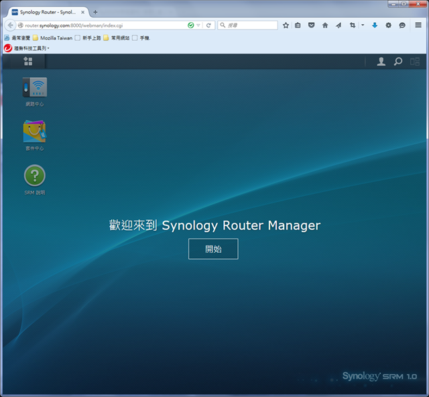
Task: Save the page to Pocket icon
Action: click(311, 25)
